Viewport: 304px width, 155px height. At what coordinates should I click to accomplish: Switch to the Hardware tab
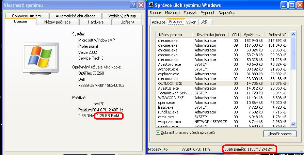[x=96, y=22]
